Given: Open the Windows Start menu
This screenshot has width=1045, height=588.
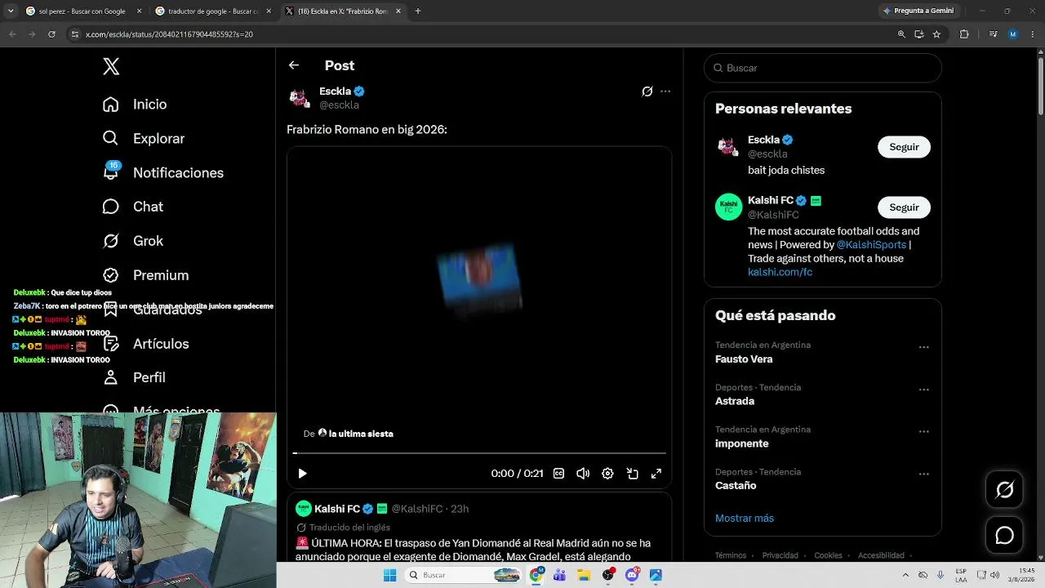Looking at the screenshot, I should click(389, 575).
